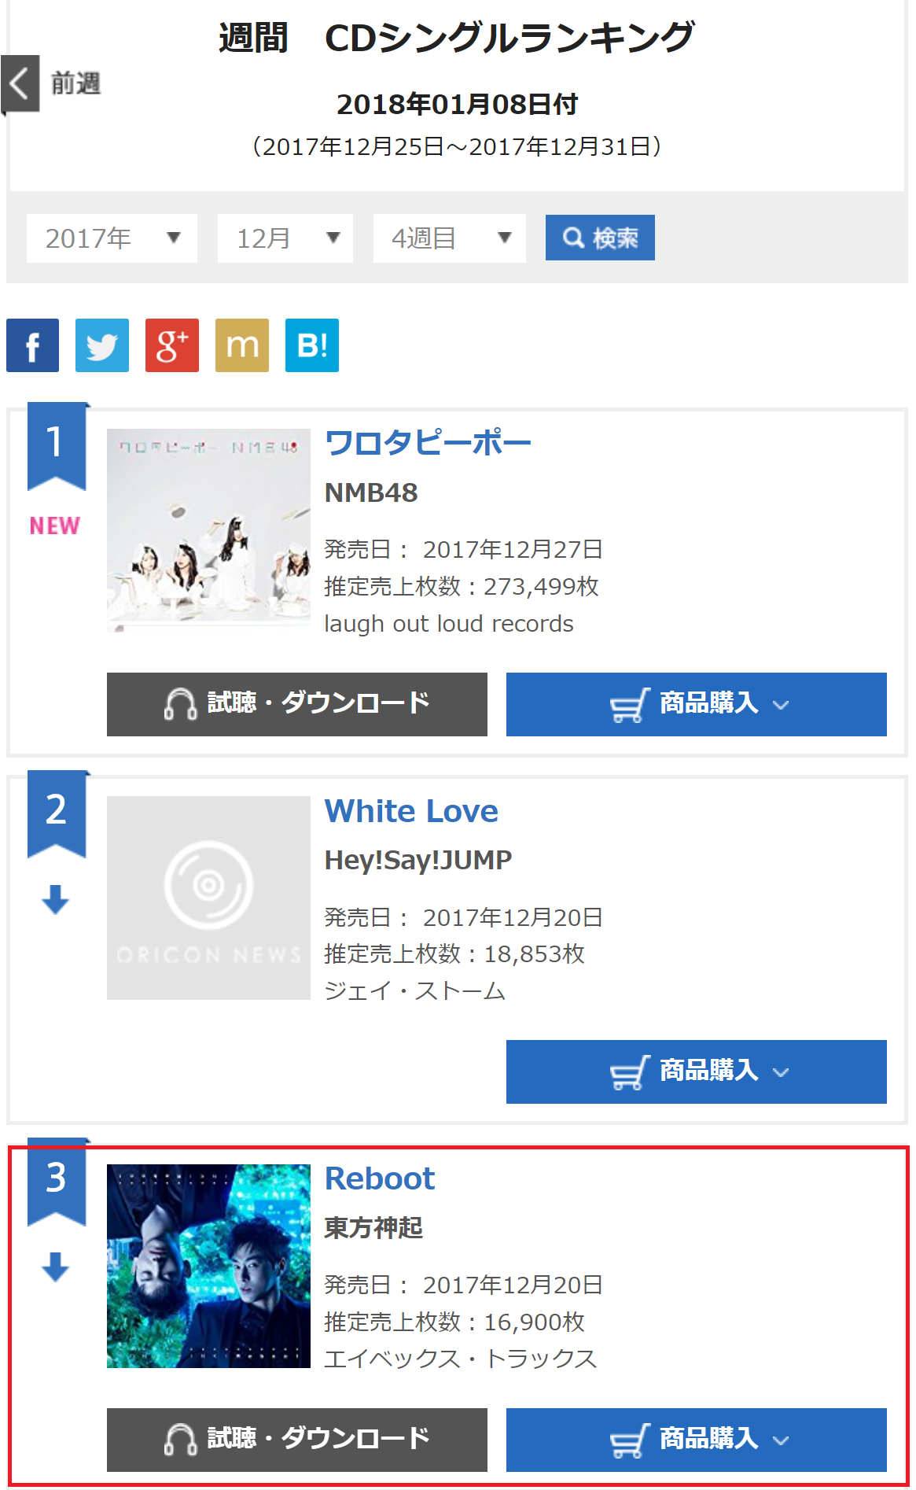Go to previous week using back arrow
916x1490 pixels.
point(20,83)
